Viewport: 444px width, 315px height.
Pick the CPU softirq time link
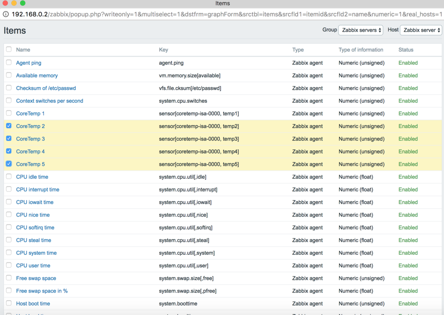coord(35,227)
